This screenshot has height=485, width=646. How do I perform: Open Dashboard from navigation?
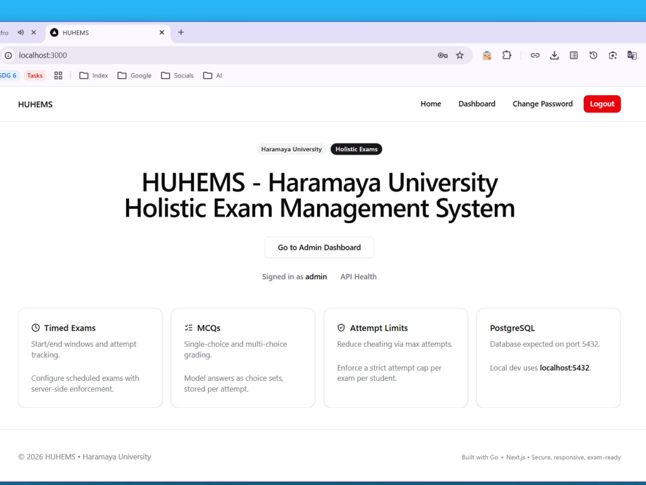477,104
